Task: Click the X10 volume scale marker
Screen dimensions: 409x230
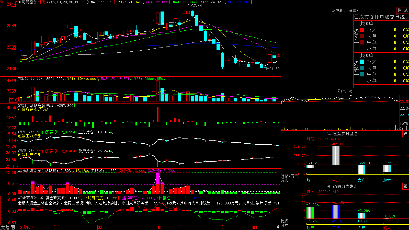Action: pos(14,100)
